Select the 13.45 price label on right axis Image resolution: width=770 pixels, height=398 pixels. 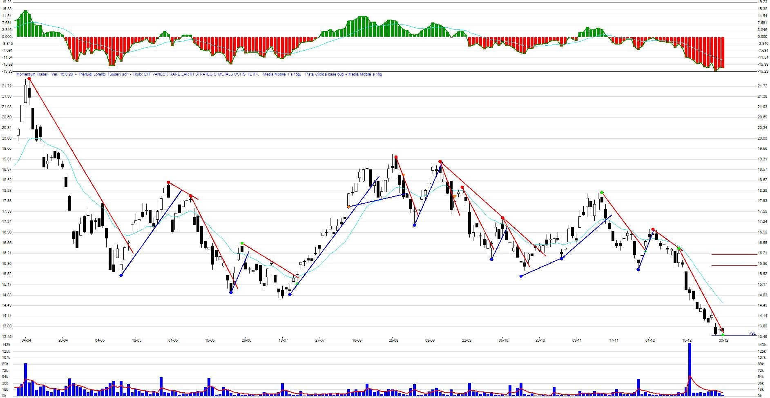(762, 336)
